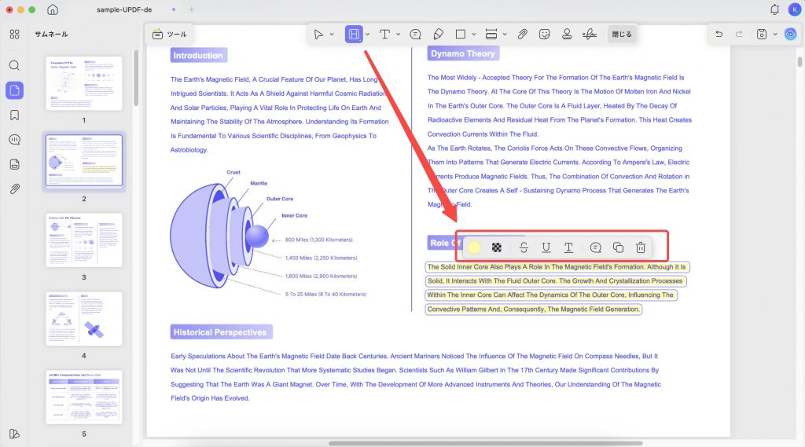
Task: Click the Historical Perspectives heading
Action: (x=220, y=332)
